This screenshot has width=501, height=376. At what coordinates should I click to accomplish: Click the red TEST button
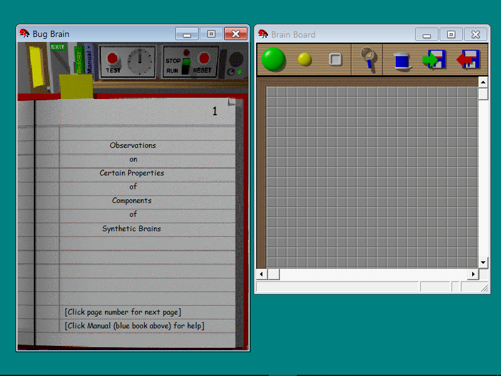[112, 58]
